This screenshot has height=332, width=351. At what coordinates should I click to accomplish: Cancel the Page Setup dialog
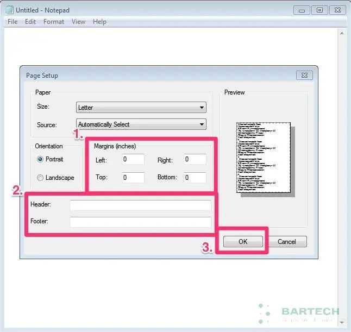tap(287, 242)
